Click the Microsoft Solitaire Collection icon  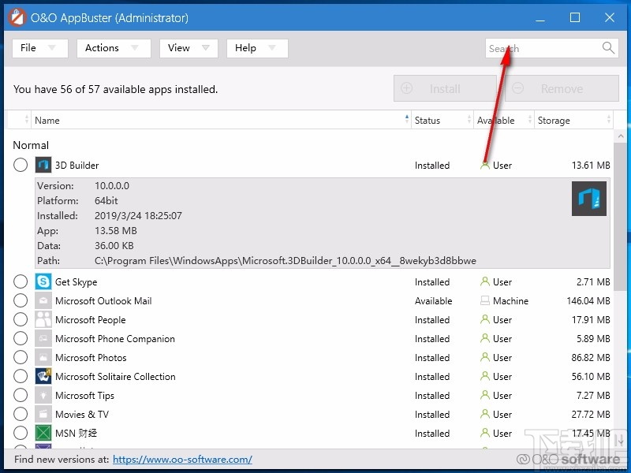tap(42, 376)
